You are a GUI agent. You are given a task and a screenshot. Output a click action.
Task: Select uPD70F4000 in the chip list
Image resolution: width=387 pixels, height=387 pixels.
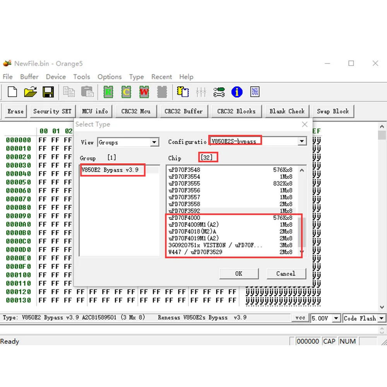pos(185,218)
